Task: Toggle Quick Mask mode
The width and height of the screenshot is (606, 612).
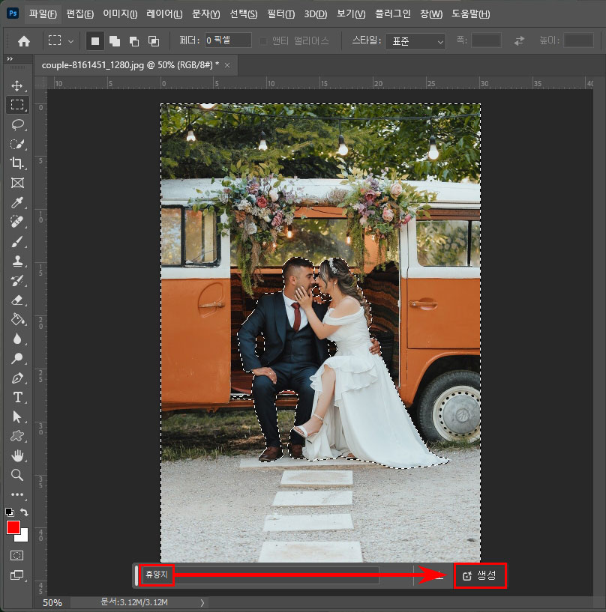Action: point(16,555)
